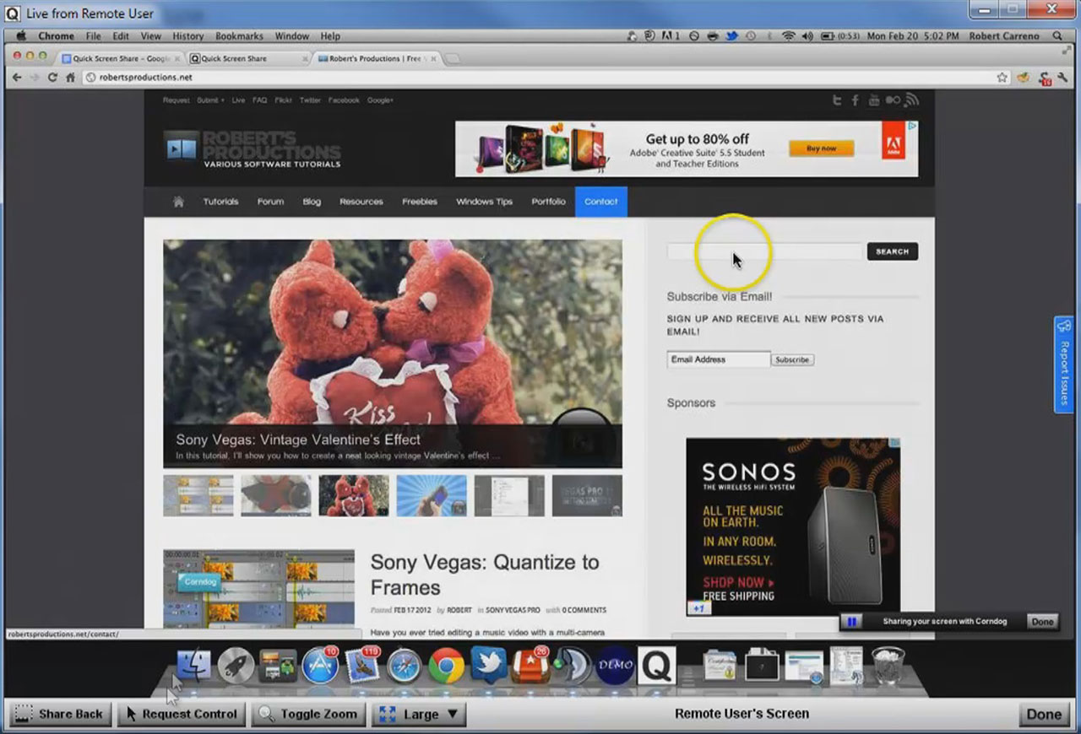The height and width of the screenshot is (734, 1081).
Task: Click the Apple logo menu
Action: (x=21, y=36)
